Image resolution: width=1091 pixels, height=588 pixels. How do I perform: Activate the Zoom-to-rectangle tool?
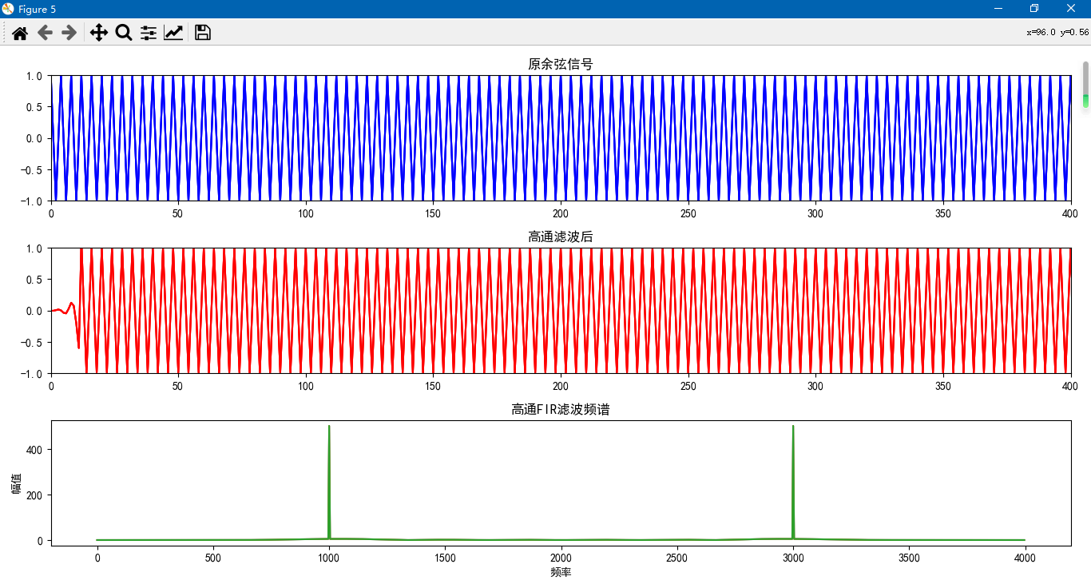coord(123,32)
